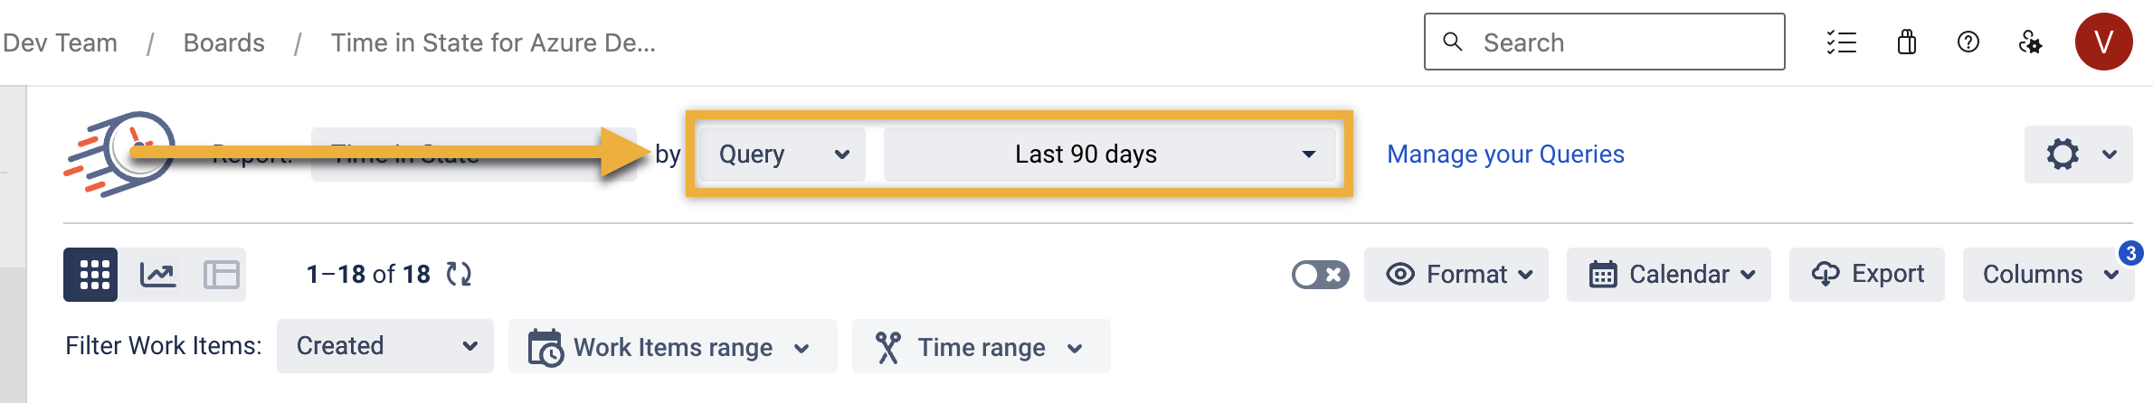Expand the Query type dropdown
The height and width of the screenshot is (403, 2153).
coord(782,155)
